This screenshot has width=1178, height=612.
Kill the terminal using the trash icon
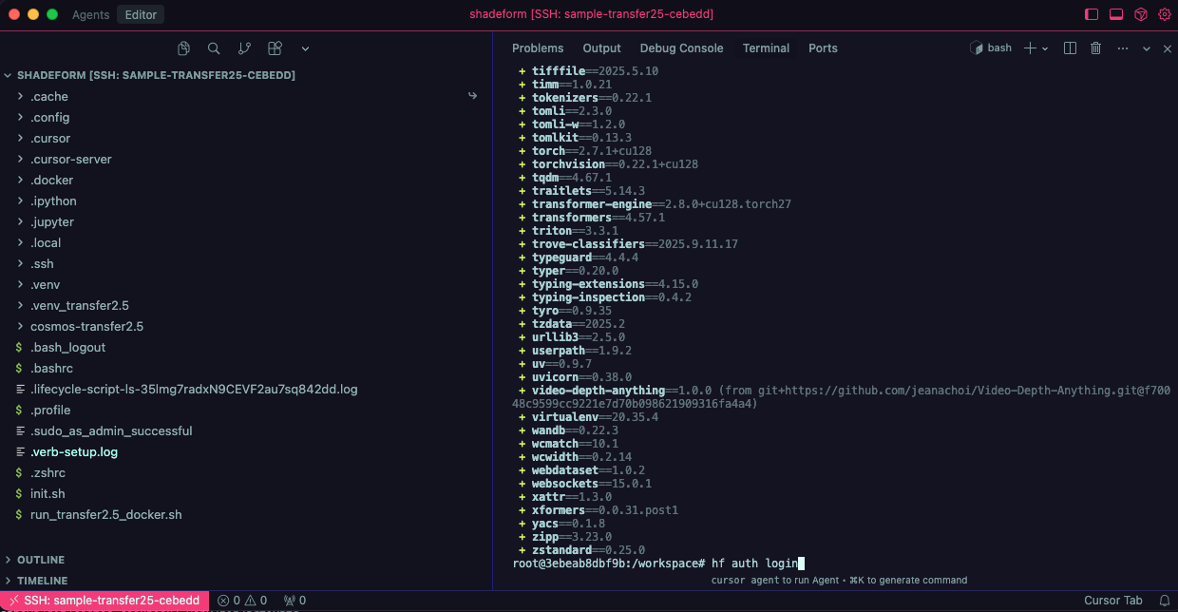pyautogui.click(x=1095, y=48)
